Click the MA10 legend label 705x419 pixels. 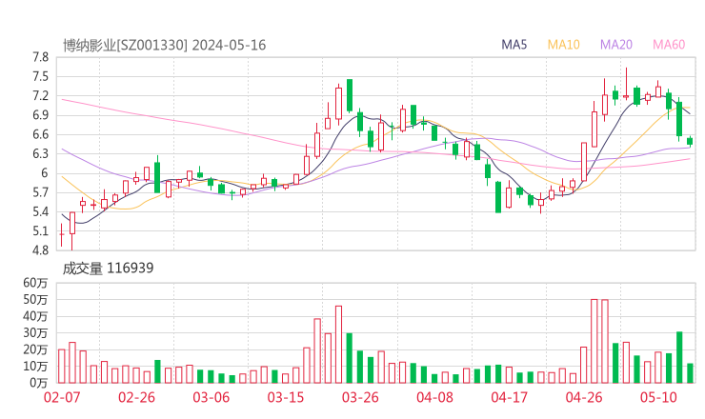[x=563, y=45]
